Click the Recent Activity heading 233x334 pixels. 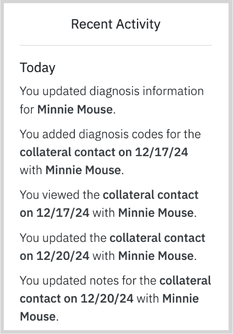[116, 24]
